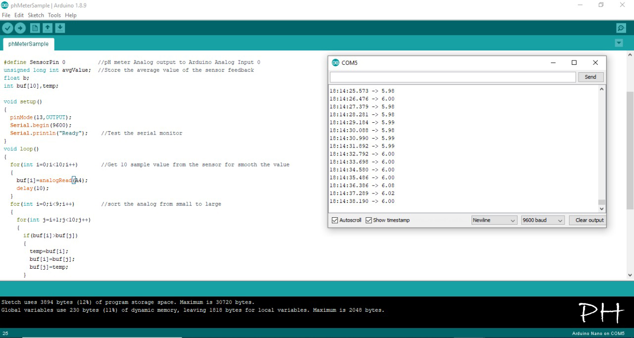
Task: Open the 9600 baud rate dropdown
Action: [542, 220]
